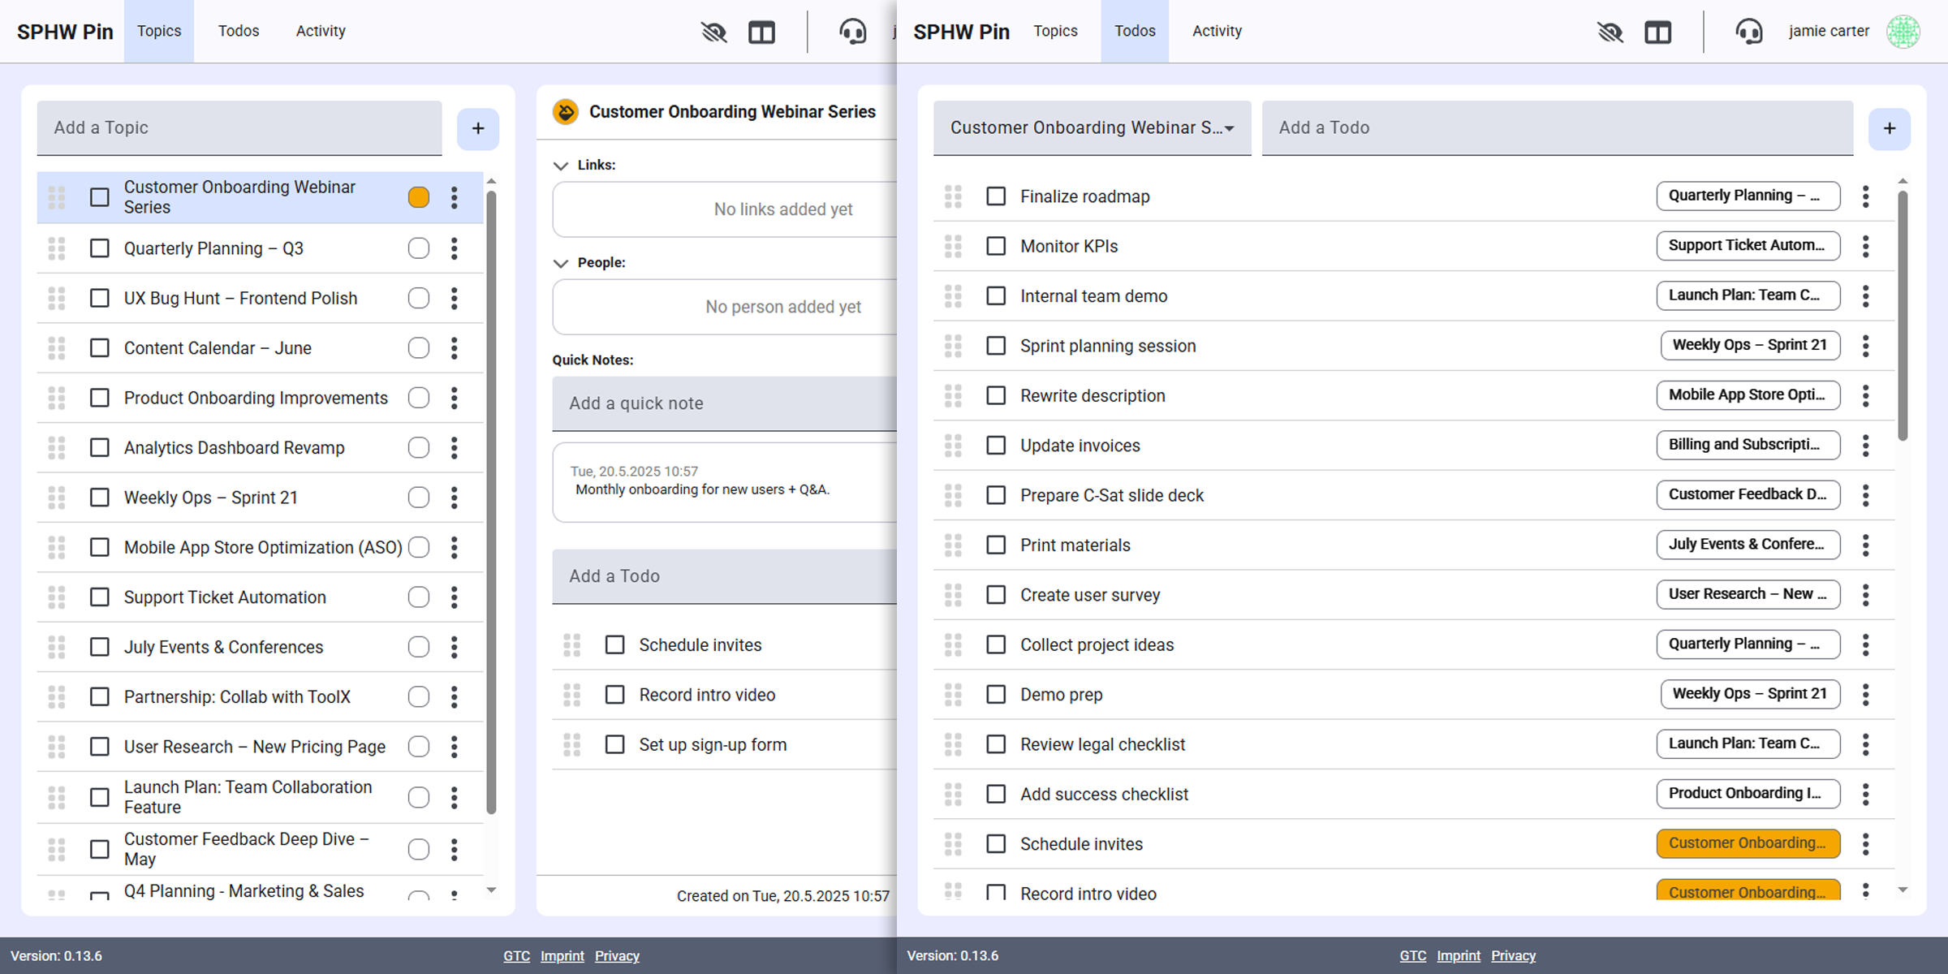Click plus button next to Add a Topic
Screen dimensions: 1948x974
point(478,128)
